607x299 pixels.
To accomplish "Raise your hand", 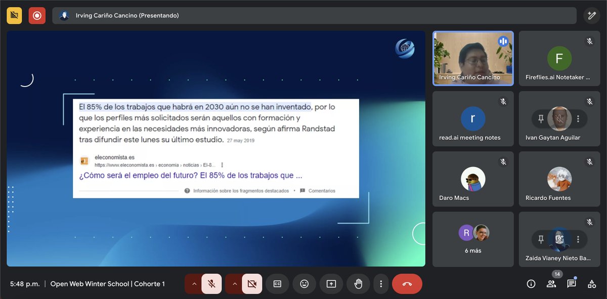I will pos(358,284).
